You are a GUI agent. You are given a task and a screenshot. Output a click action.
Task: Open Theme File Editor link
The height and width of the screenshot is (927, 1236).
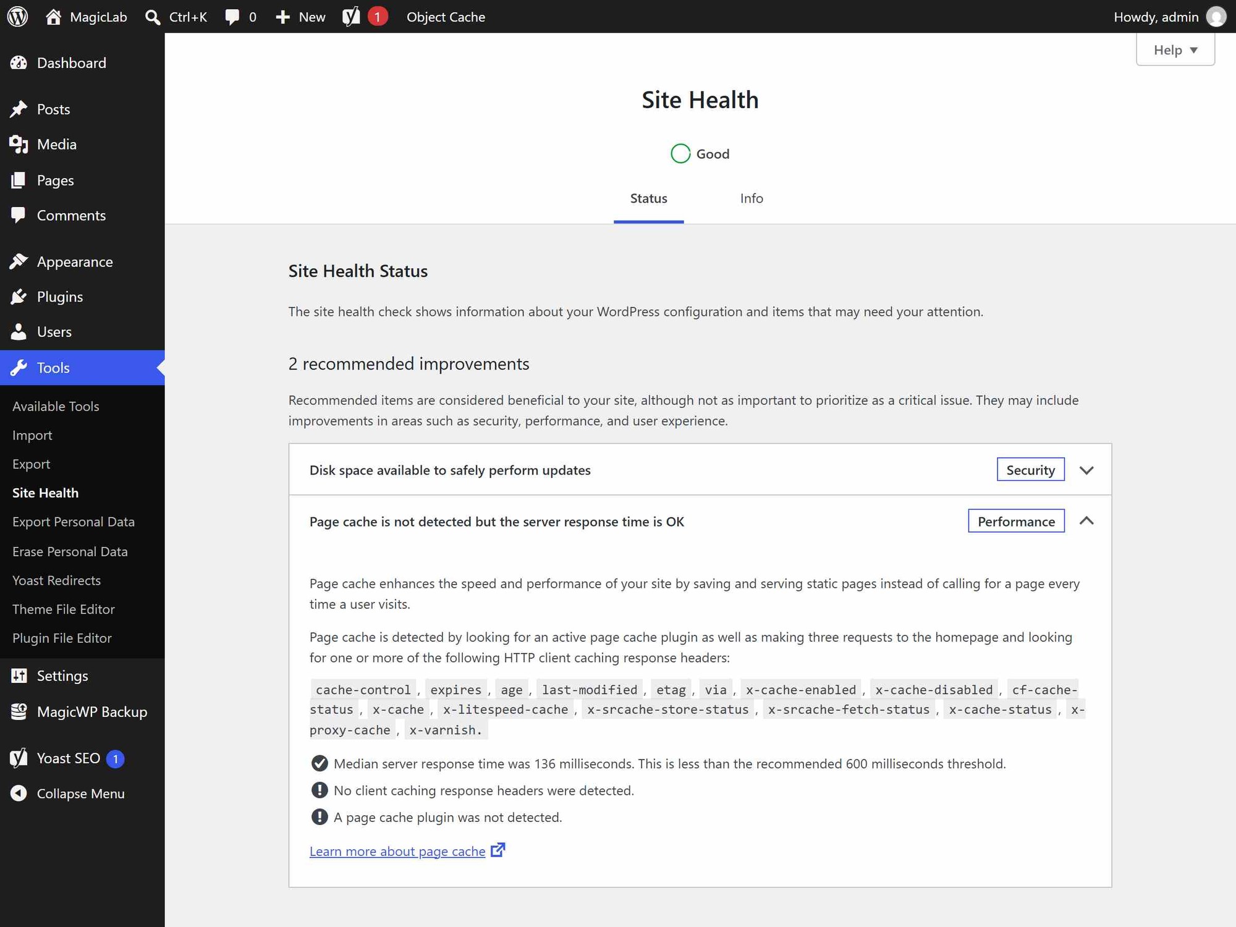64,609
